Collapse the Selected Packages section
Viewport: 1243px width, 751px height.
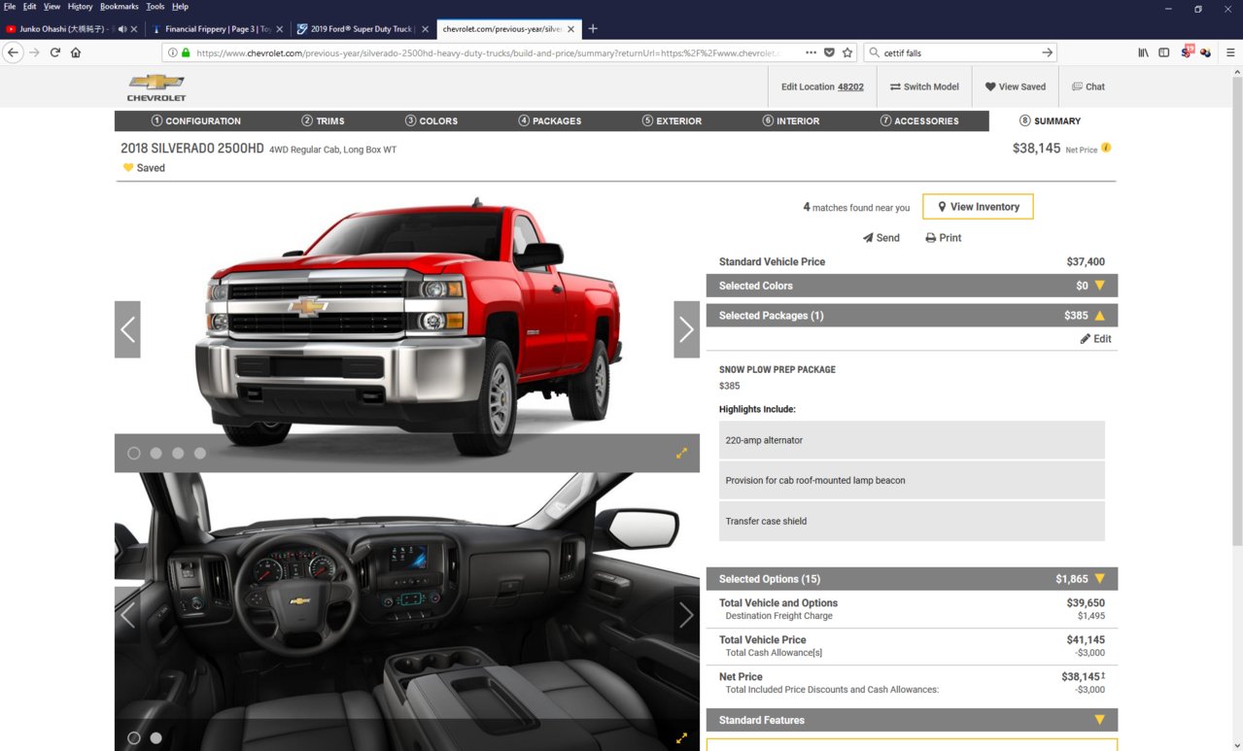coord(912,316)
